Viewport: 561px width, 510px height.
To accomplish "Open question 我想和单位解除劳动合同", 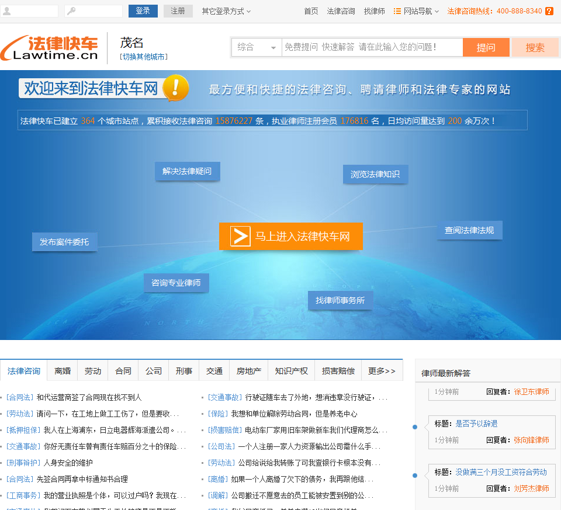I will tap(294, 414).
